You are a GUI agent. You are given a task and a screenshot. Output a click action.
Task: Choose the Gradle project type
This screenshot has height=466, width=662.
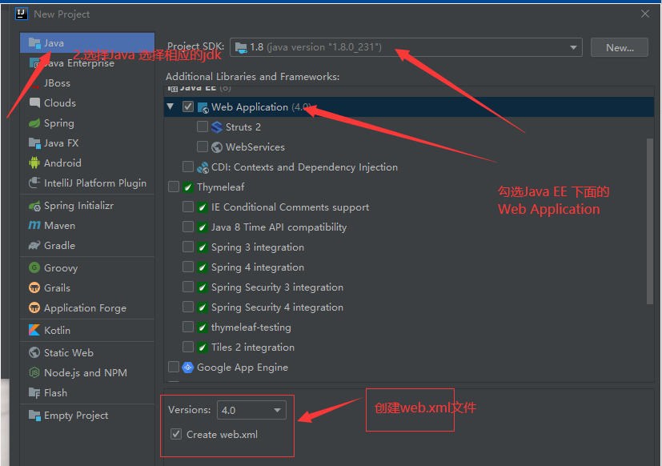[x=87, y=246]
